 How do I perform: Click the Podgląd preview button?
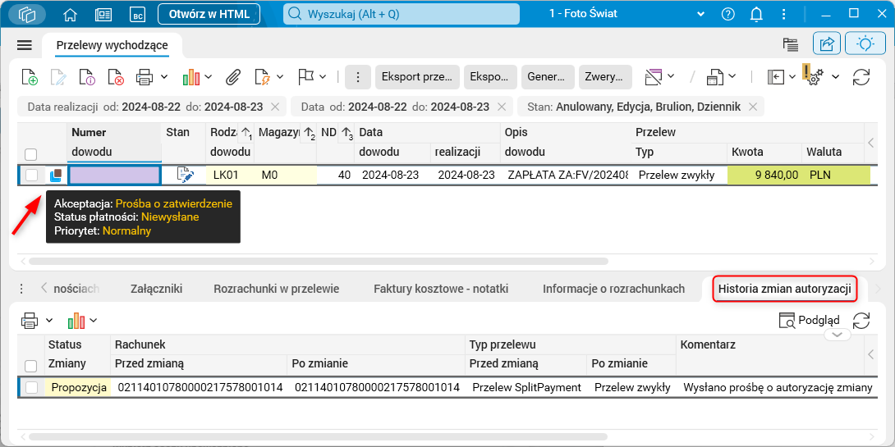coord(810,321)
